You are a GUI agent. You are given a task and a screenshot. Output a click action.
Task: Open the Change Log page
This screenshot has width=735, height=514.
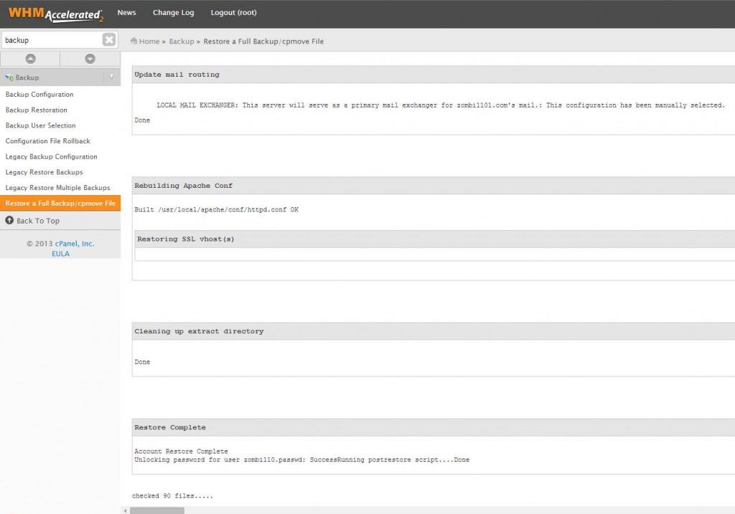coord(173,12)
